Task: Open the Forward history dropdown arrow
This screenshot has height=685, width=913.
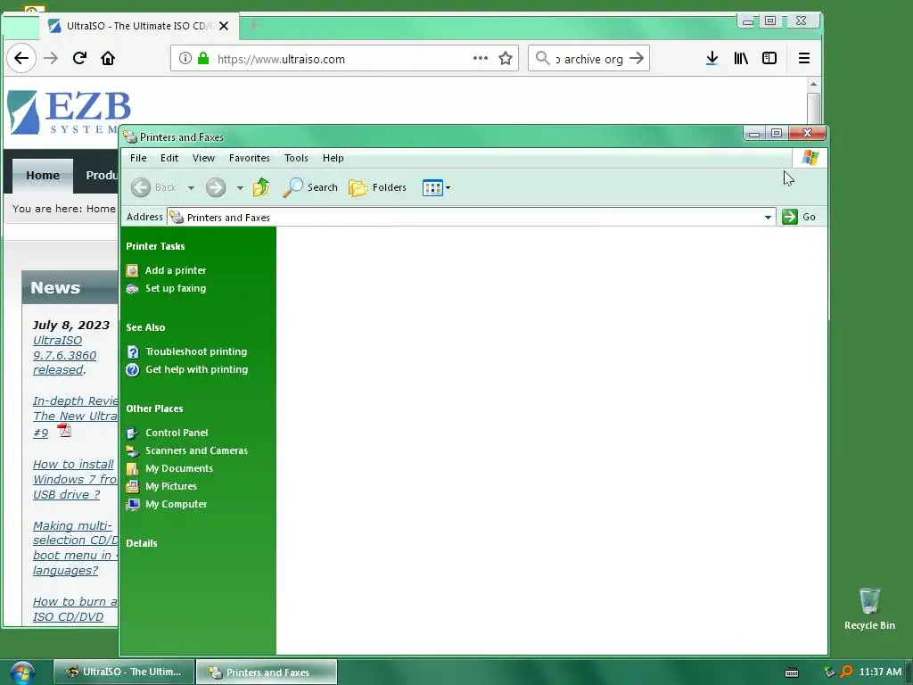Action: [x=240, y=188]
